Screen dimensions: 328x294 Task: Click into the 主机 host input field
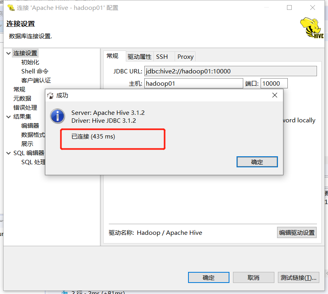[x=194, y=84]
